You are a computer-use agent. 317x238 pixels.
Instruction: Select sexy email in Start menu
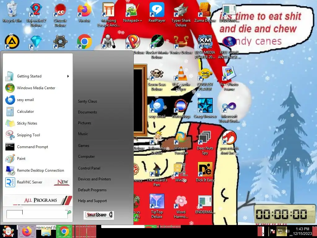click(37, 100)
